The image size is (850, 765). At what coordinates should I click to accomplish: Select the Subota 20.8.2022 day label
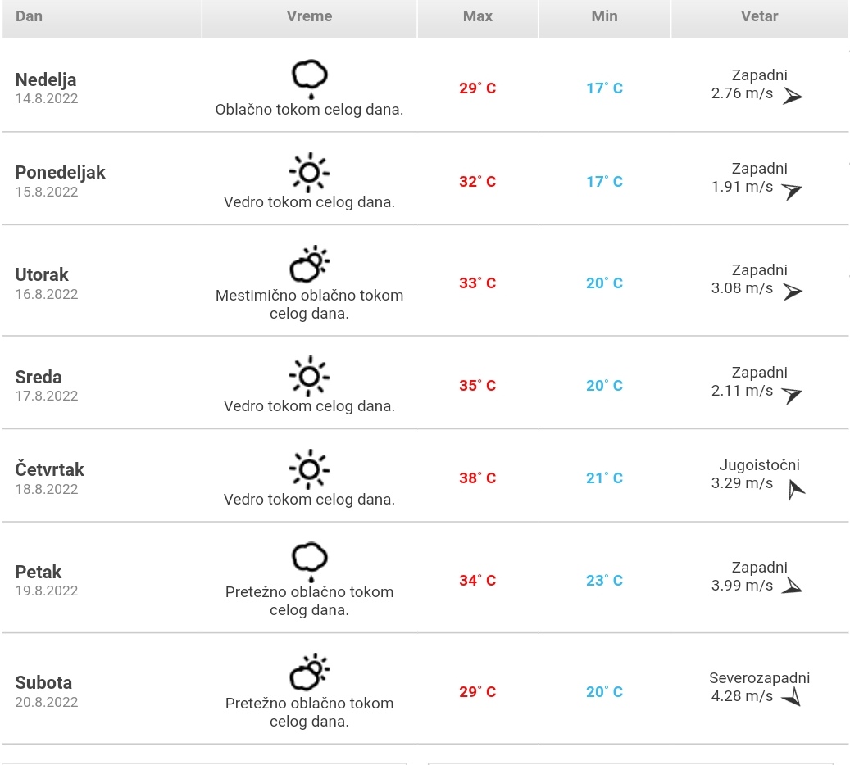click(47, 691)
